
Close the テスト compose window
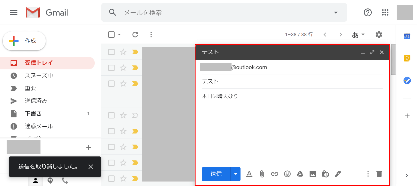[382, 52]
